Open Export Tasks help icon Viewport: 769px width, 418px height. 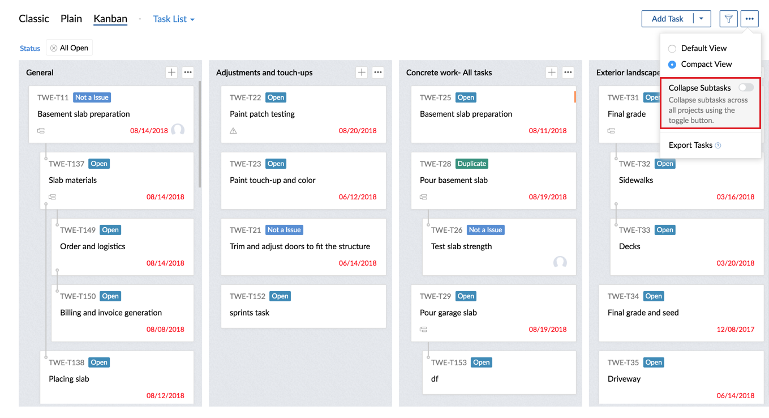coord(718,146)
